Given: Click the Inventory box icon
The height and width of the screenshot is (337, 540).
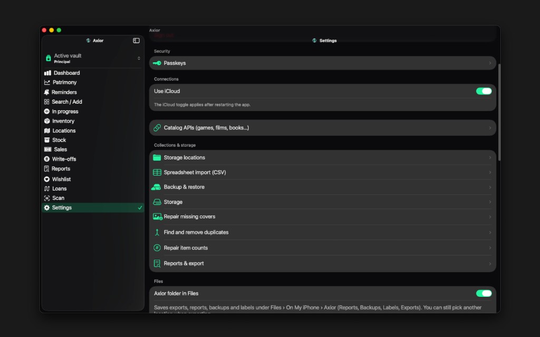Looking at the screenshot, I should (x=47, y=121).
